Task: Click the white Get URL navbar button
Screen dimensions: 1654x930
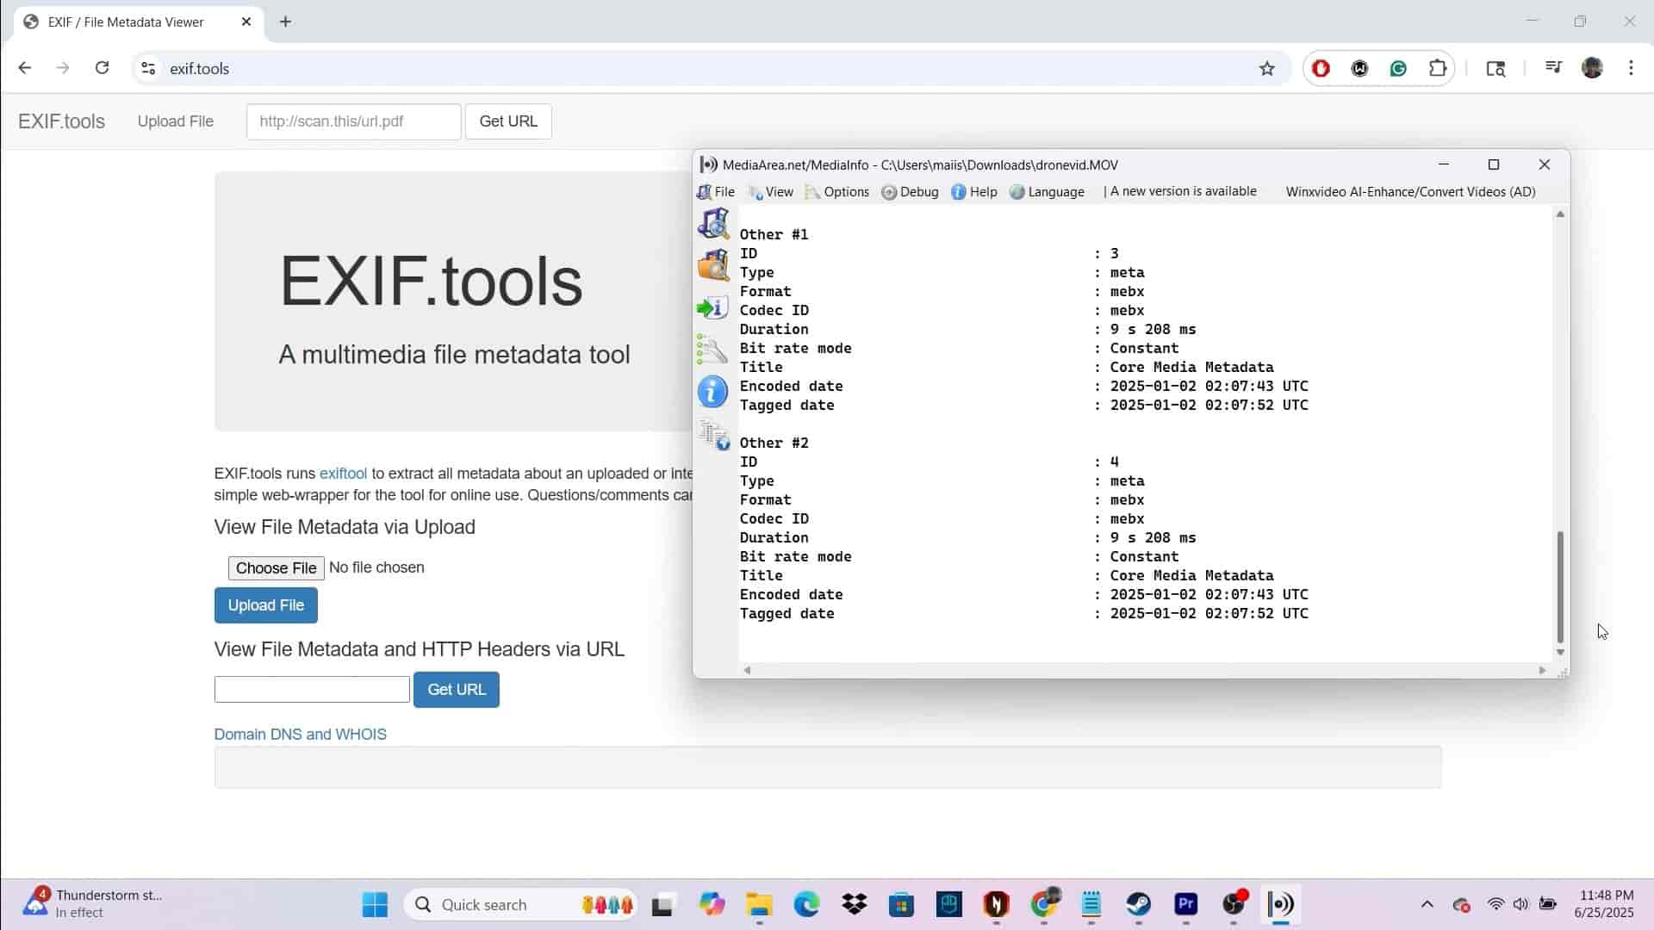Action: click(508, 121)
